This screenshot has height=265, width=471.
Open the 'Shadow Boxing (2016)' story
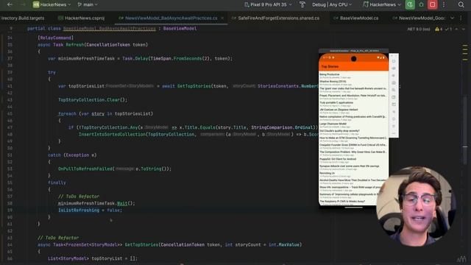coord(353,82)
